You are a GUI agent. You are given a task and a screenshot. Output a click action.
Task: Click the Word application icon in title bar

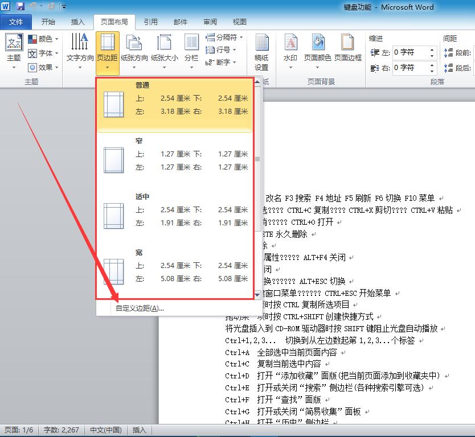coord(6,6)
